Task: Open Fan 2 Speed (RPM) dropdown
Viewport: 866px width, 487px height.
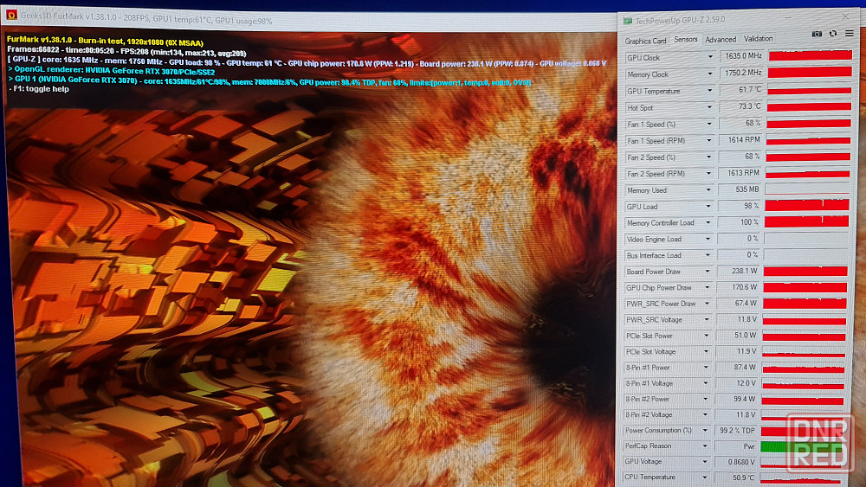Action: coord(709,173)
